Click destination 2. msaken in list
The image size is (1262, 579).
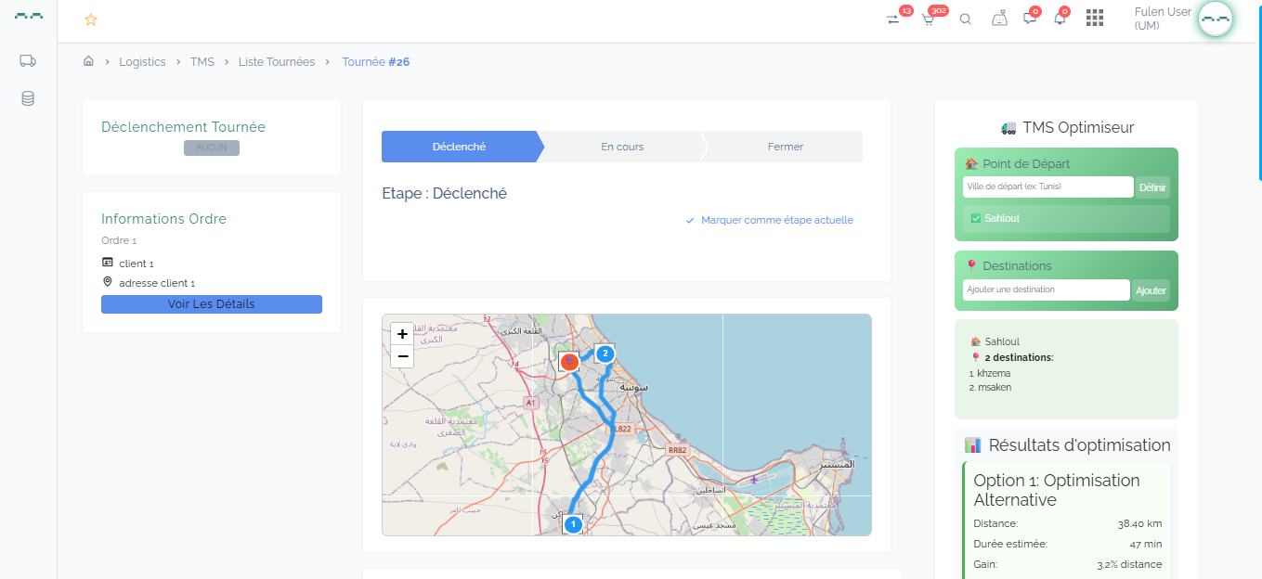click(990, 387)
